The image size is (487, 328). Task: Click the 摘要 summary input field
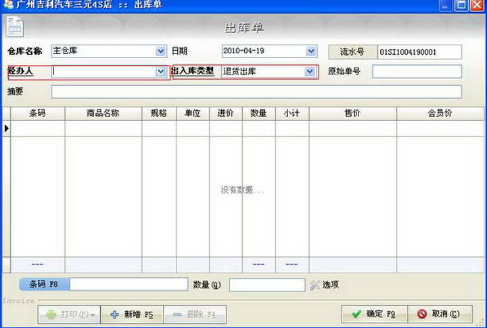coord(256,92)
